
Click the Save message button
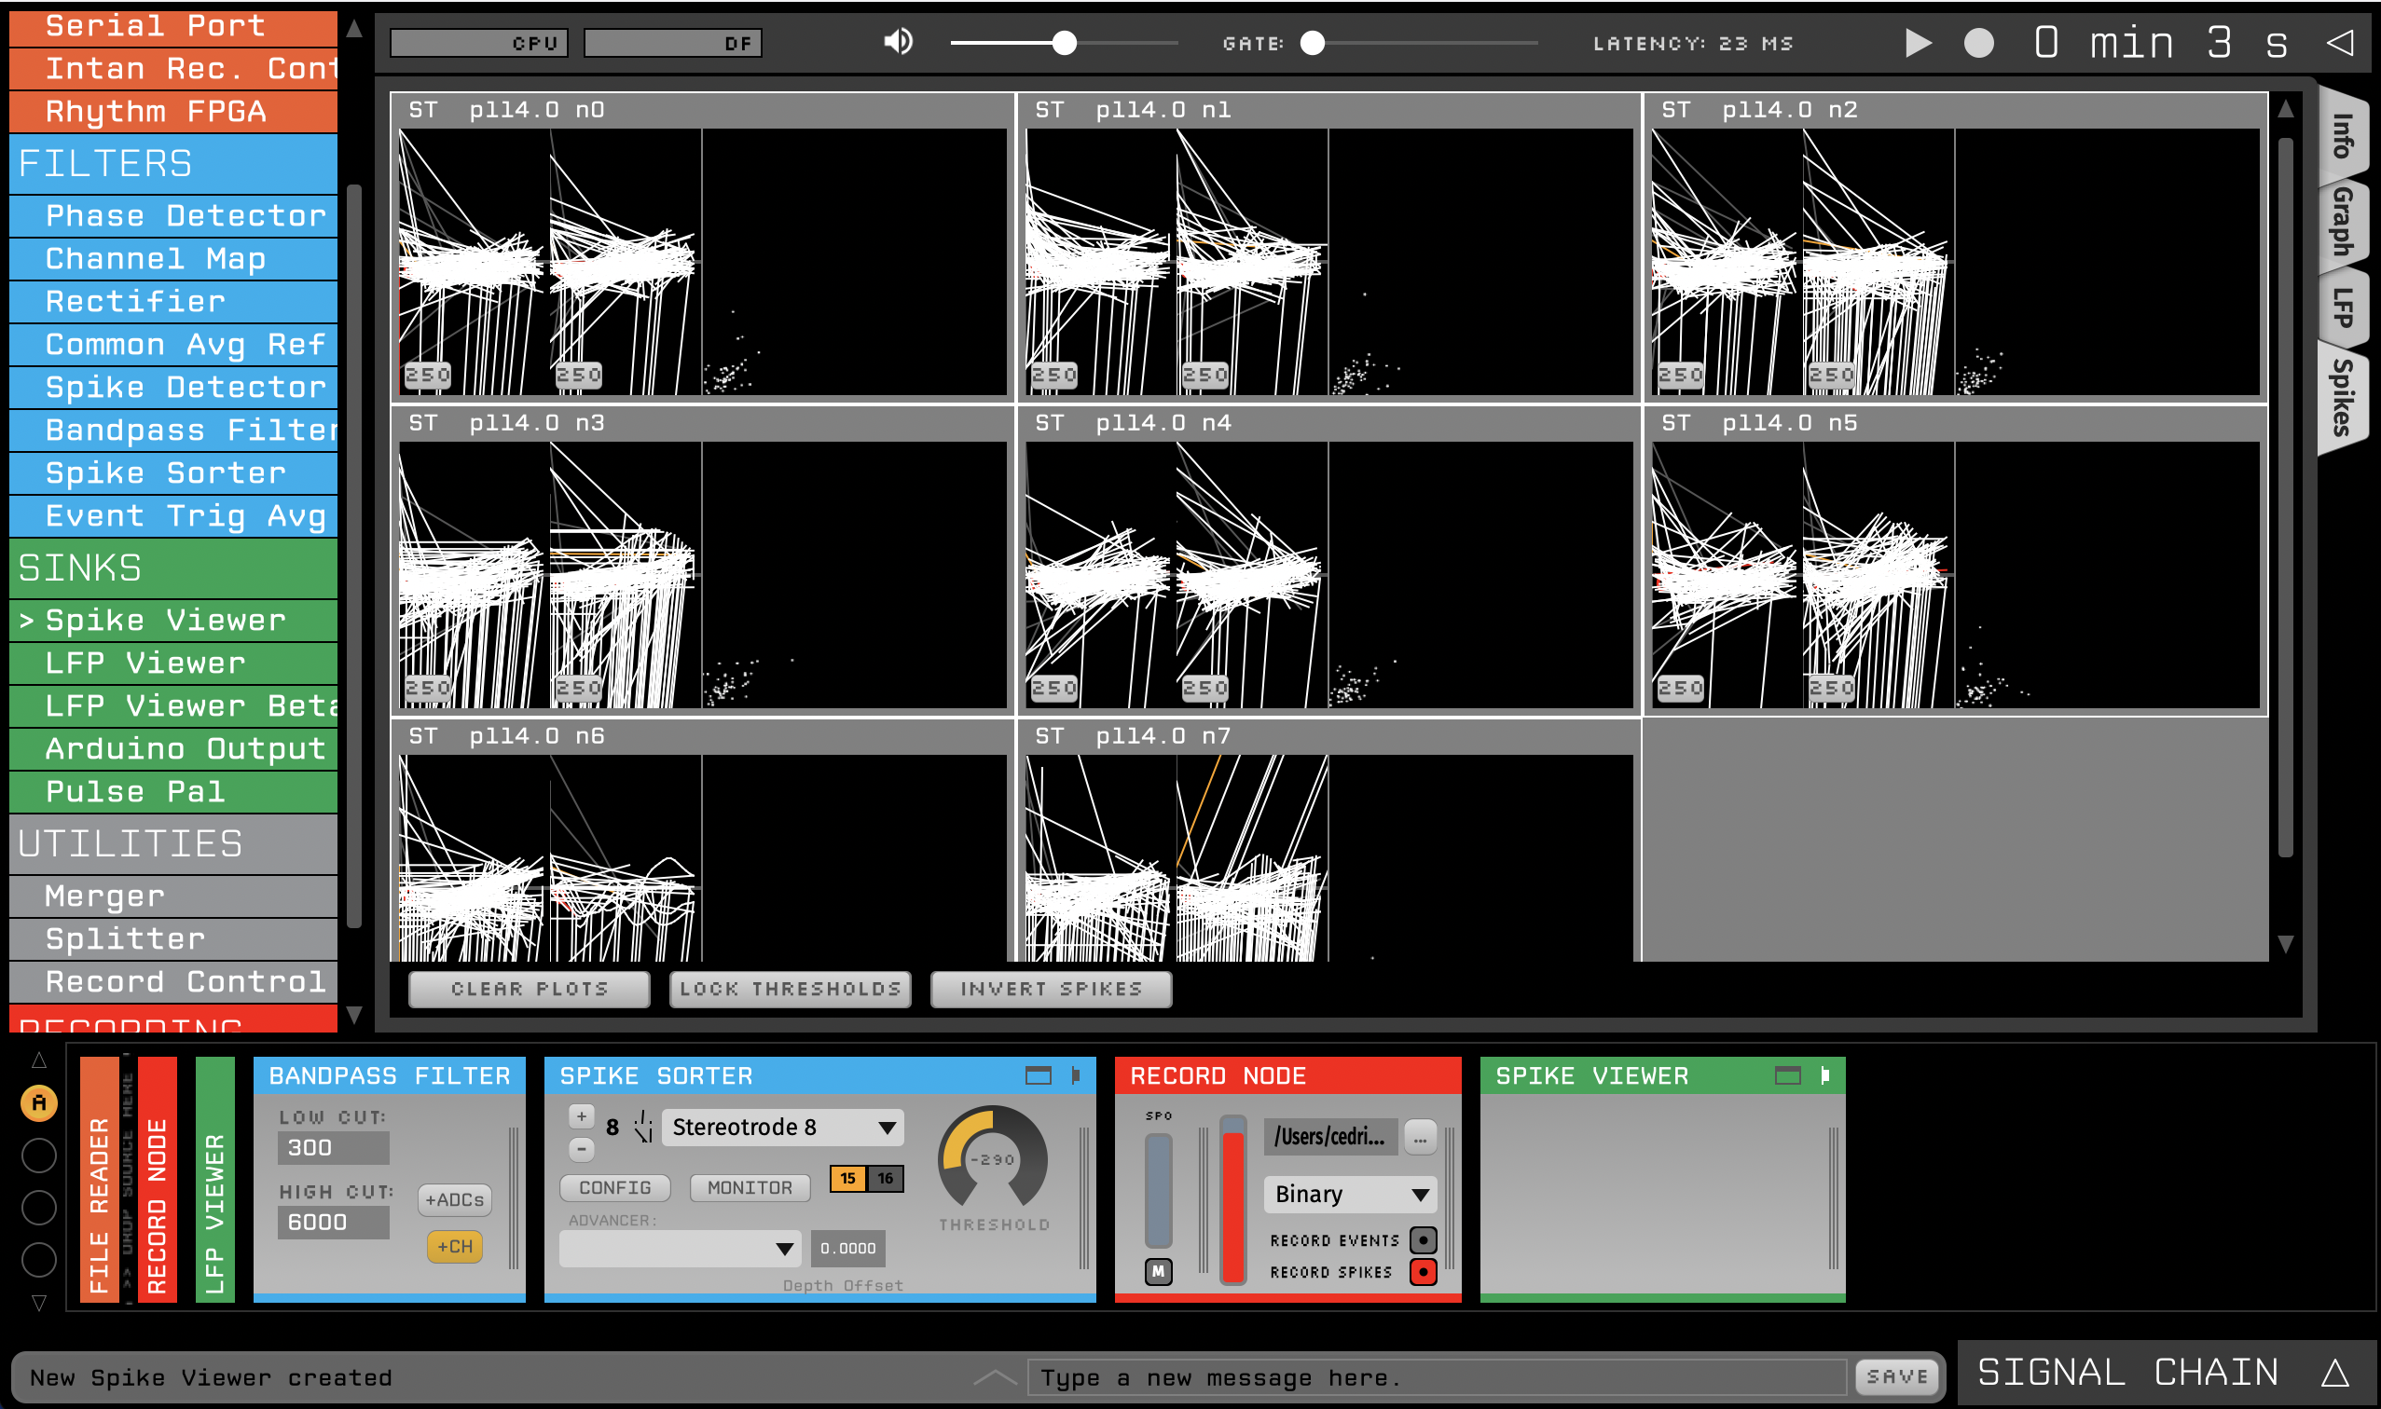[1896, 1376]
